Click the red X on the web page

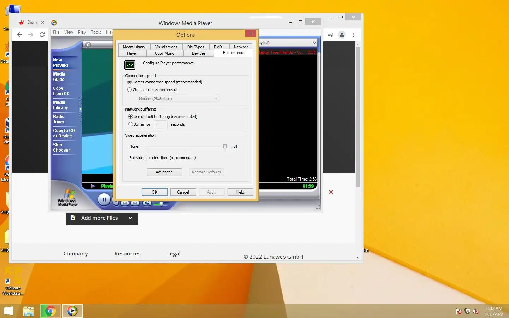331,192
